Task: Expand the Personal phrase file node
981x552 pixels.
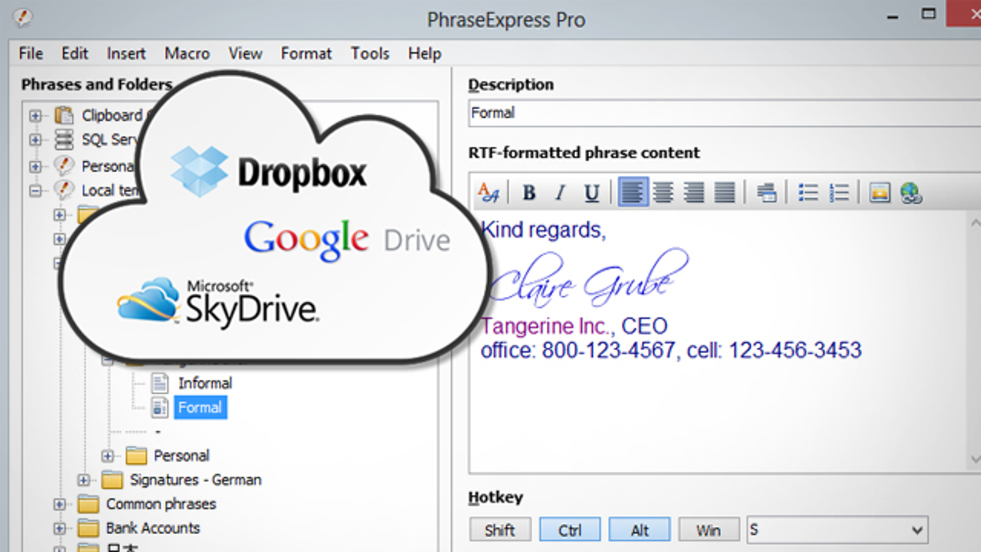Action: tap(36, 166)
